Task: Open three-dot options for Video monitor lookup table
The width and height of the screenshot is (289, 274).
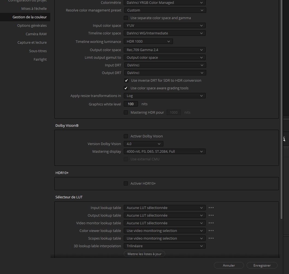Action: [x=211, y=223]
